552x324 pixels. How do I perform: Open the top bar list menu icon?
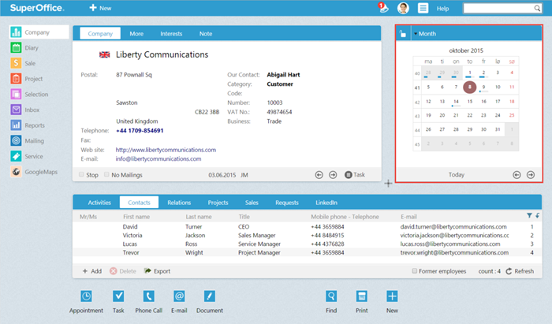pos(423,8)
